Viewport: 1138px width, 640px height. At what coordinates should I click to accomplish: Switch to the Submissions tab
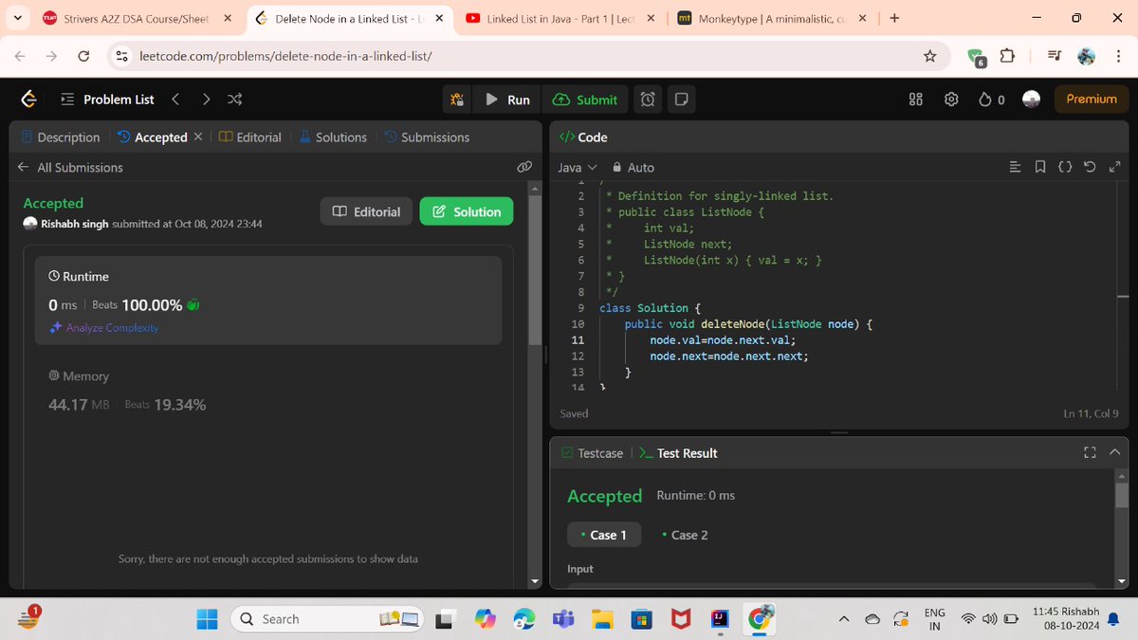click(427, 137)
